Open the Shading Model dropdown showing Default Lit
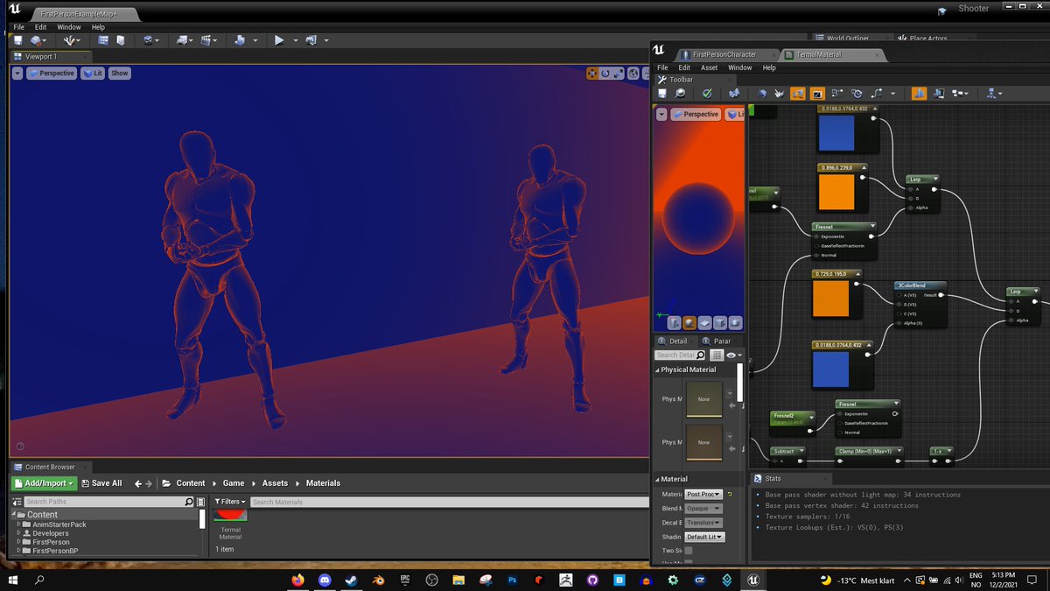This screenshot has width=1050, height=591. click(x=705, y=537)
